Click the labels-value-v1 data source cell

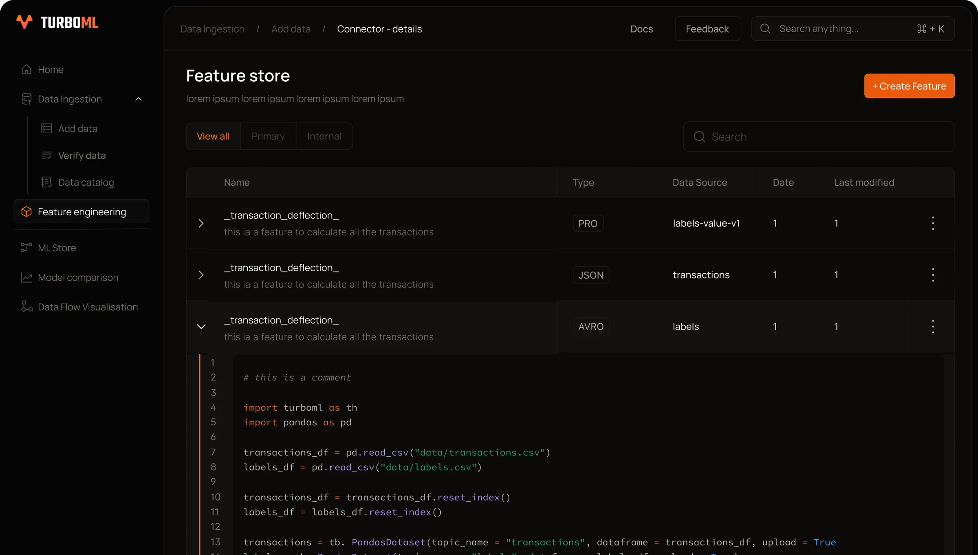[706, 223]
